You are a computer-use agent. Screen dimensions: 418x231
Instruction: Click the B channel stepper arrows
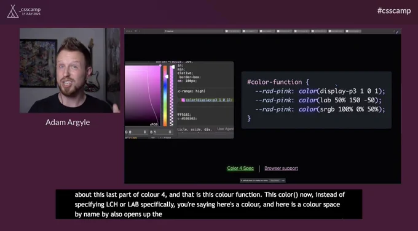tap(170, 132)
